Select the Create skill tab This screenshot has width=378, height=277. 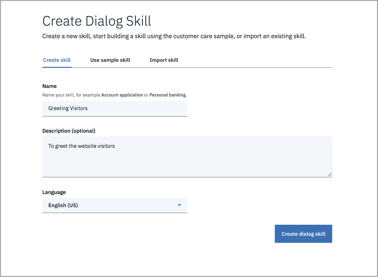pos(57,60)
